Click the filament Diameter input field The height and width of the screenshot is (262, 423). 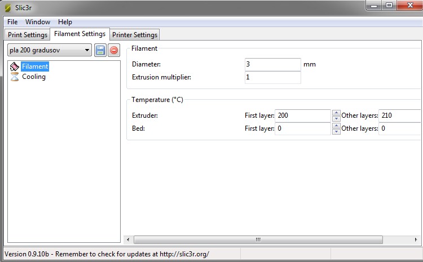(x=272, y=64)
